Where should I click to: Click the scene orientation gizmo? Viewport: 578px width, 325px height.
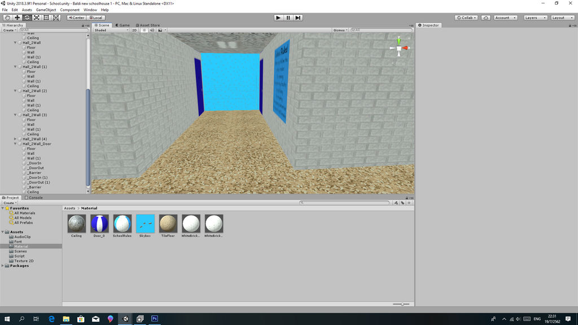[x=399, y=49]
